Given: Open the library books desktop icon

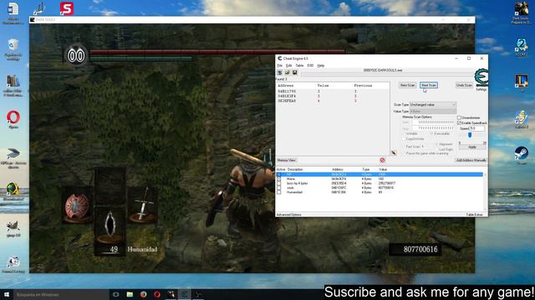Looking at the screenshot, I should tap(13, 86).
